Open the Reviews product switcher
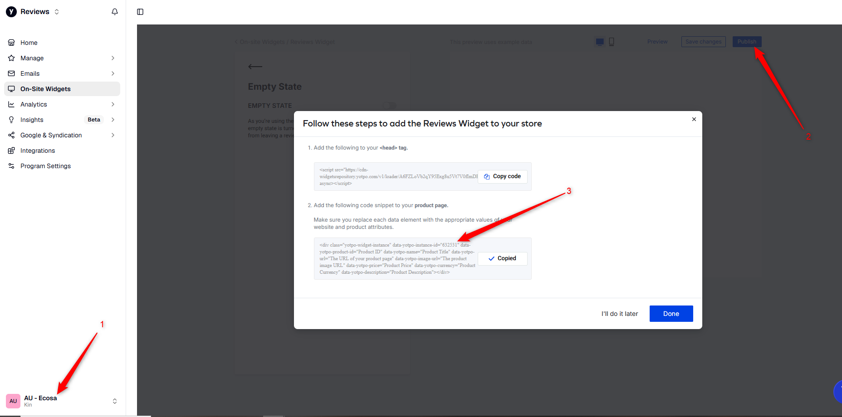 (x=57, y=12)
